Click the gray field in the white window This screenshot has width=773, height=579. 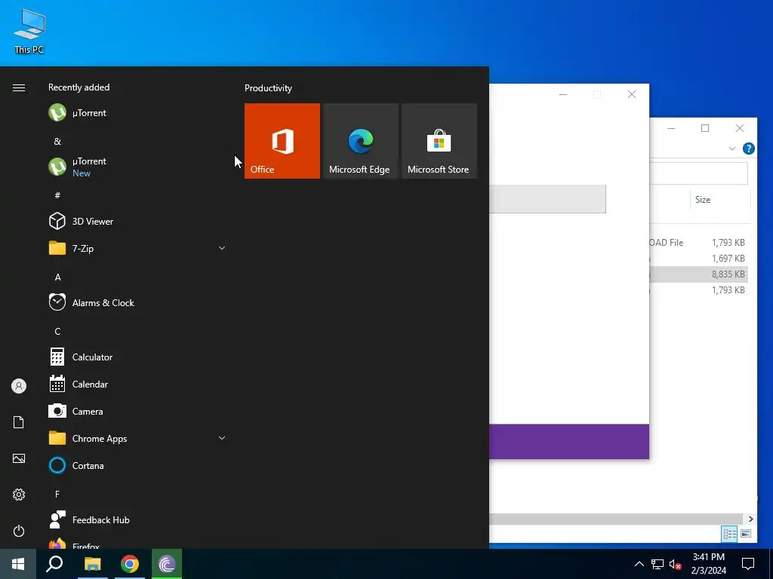(x=547, y=199)
